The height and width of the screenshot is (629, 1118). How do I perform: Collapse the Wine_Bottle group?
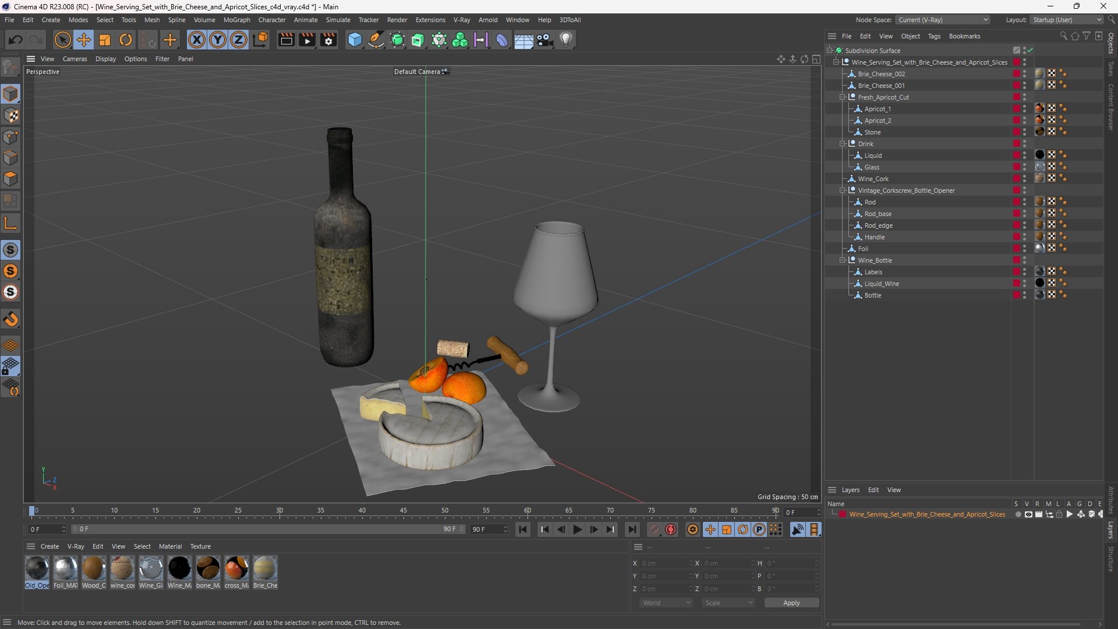[842, 260]
